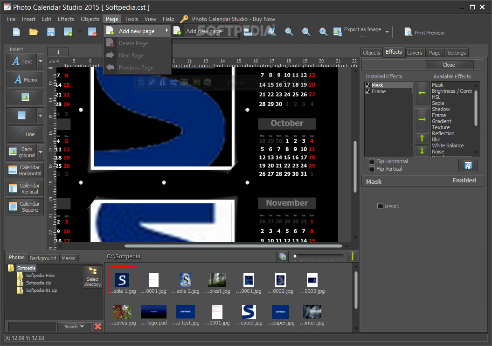Switch to the Layers tab

coord(415,53)
